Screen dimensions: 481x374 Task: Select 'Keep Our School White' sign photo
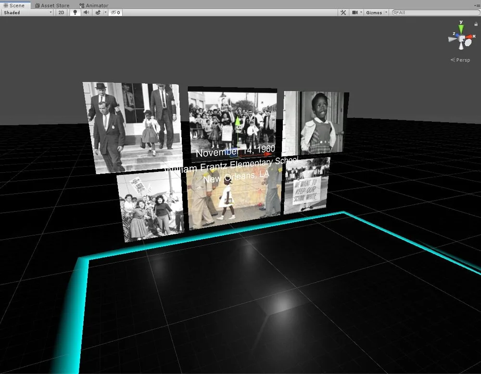pos(307,186)
